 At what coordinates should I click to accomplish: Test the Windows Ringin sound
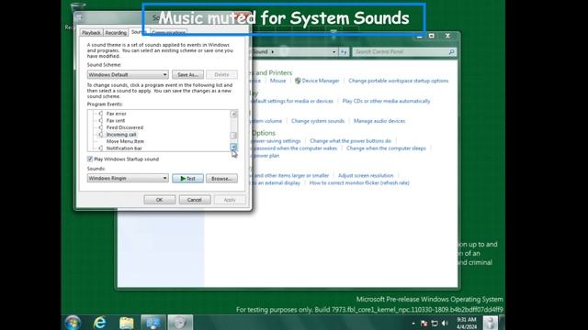(x=187, y=179)
